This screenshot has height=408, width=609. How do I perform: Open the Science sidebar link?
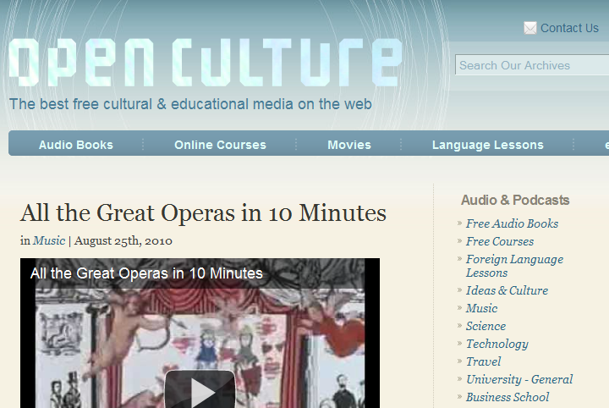click(x=486, y=326)
